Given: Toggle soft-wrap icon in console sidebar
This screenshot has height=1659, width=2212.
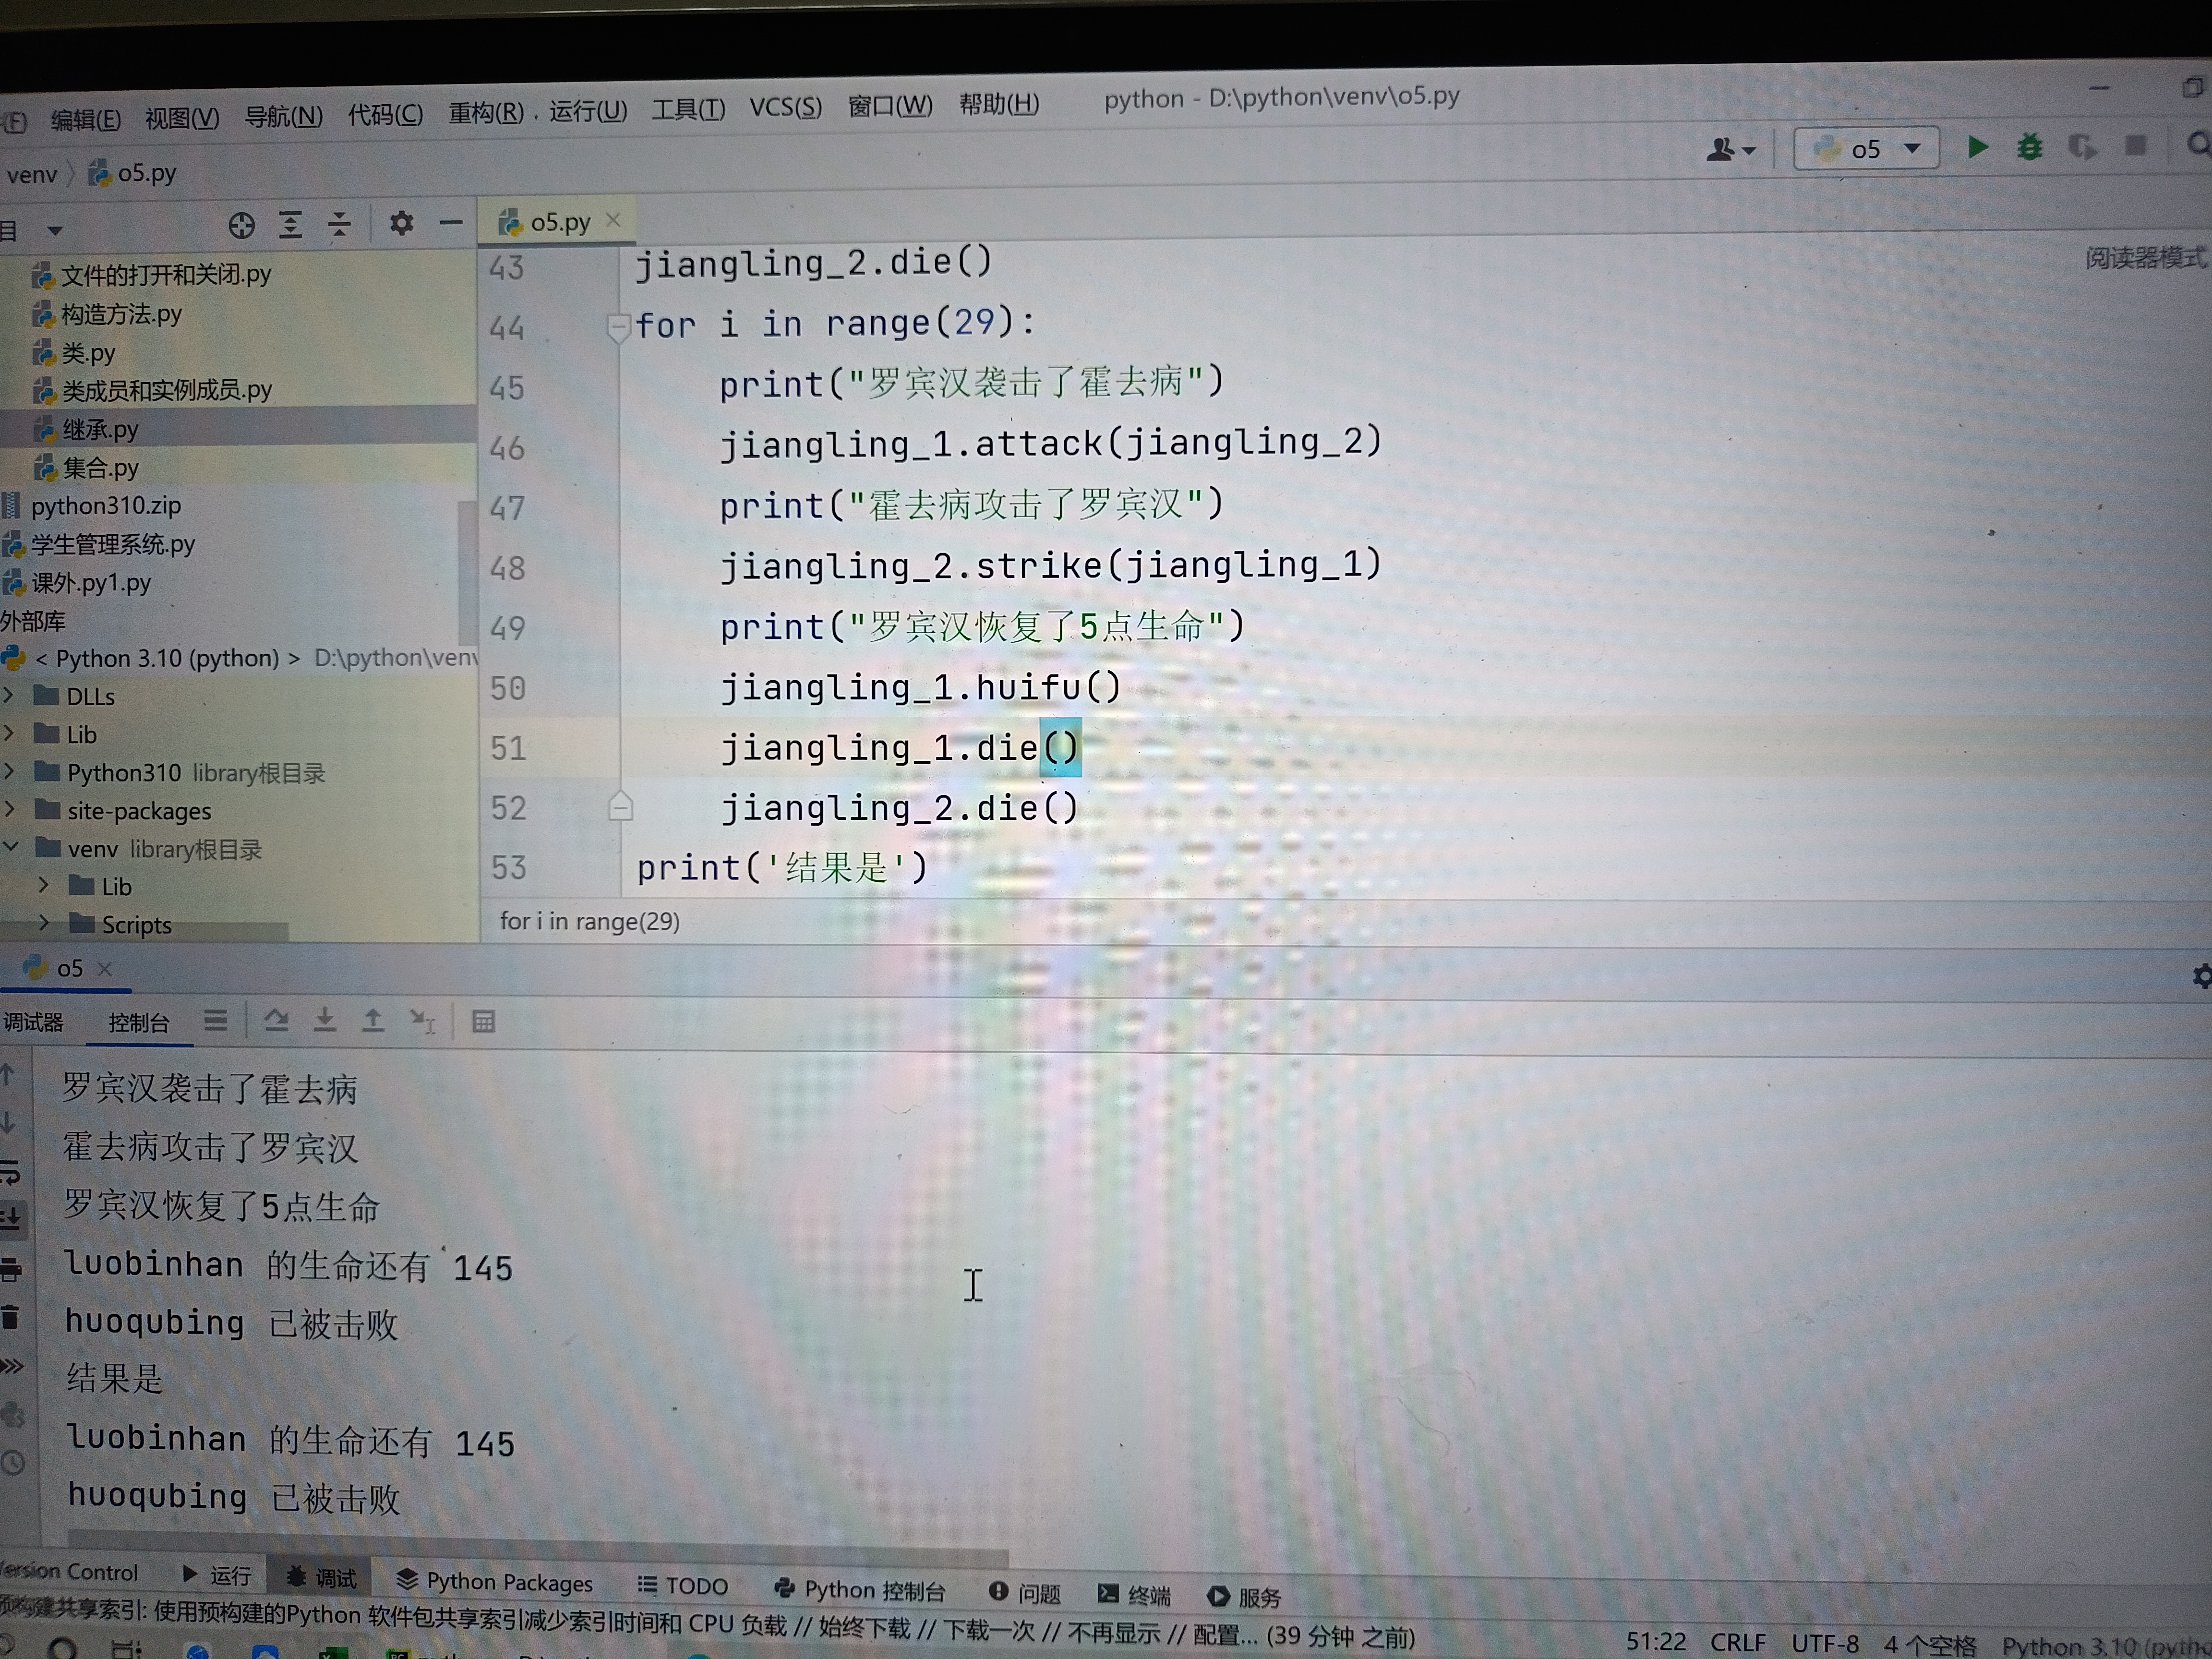Looking at the screenshot, I should click(x=10, y=1170).
